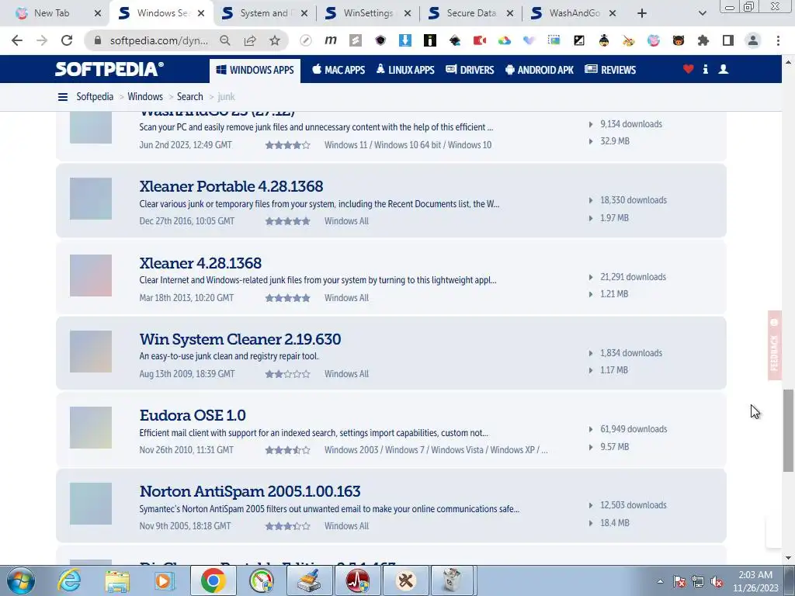Click the Softpedia logo

109,69
